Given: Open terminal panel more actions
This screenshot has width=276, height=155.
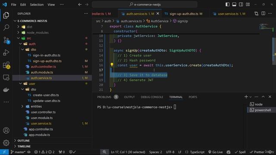Looking at the screenshot, I should tap(257, 97).
